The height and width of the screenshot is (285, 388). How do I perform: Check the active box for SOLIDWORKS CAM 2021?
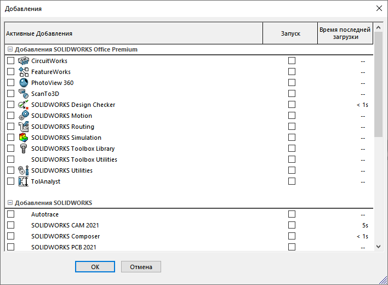click(10, 225)
